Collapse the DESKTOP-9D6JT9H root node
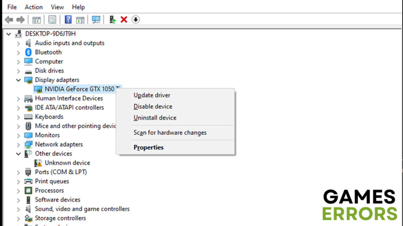The height and width of the screenshot is (226, 403). 9,34
